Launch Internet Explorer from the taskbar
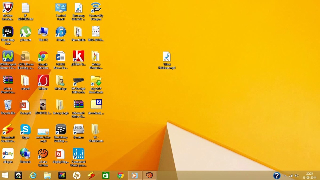Image resolution: width=320 pixels, height=180 pixels. (33, 175)
